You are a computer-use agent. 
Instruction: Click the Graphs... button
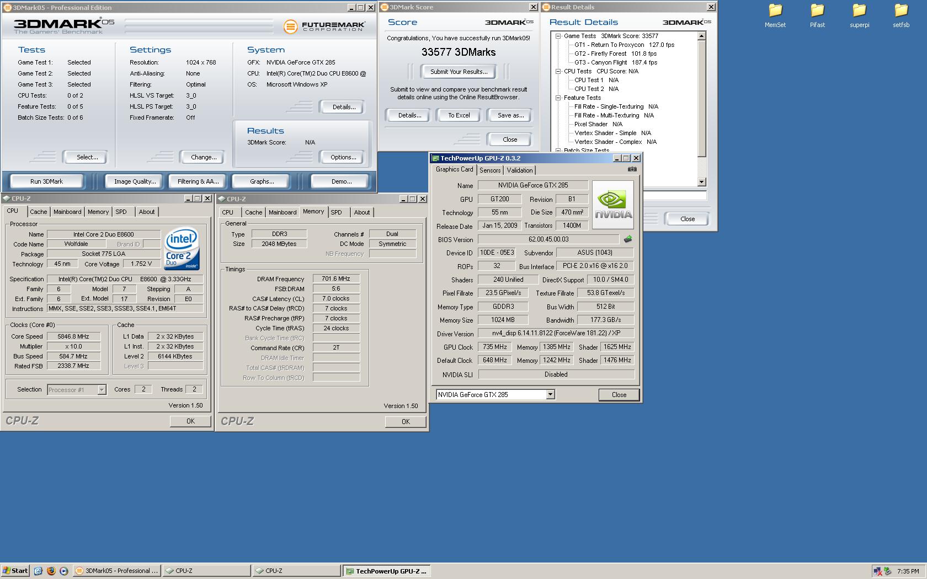[x=262, y=181]
